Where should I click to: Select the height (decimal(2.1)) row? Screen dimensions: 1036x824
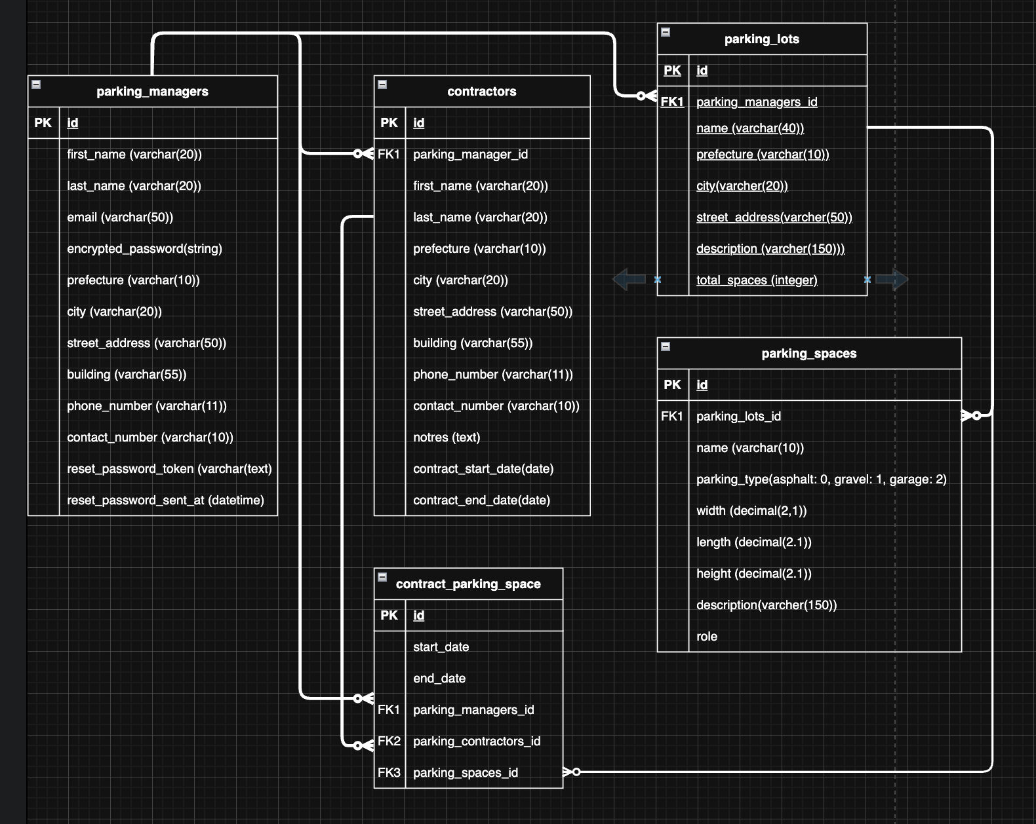pos(809,574)
